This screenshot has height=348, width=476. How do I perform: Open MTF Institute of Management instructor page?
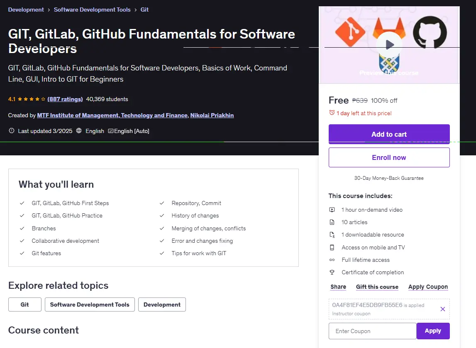coord(112,115)
